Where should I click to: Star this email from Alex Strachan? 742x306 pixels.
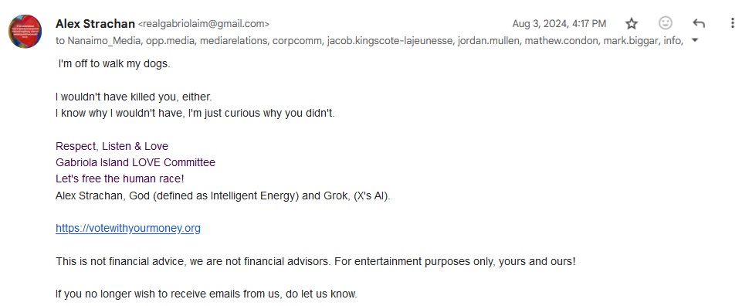(632, 24)
